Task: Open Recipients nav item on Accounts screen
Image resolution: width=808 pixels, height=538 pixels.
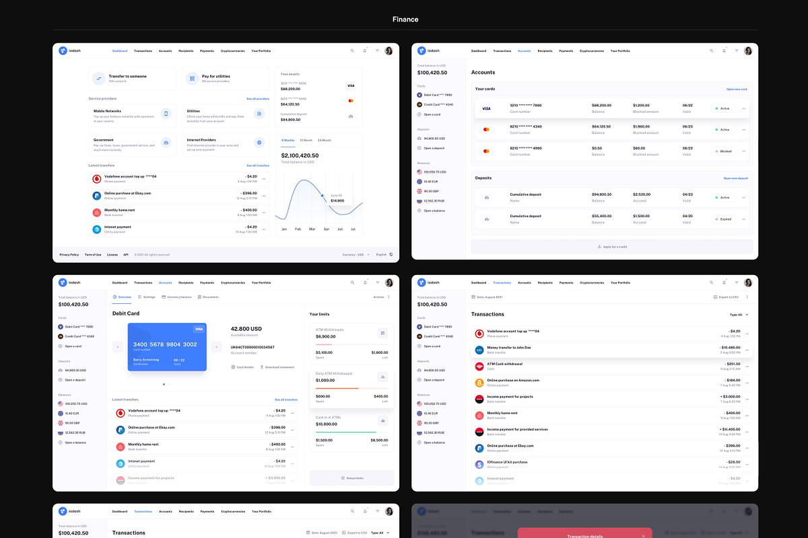Action: [545, 50]
